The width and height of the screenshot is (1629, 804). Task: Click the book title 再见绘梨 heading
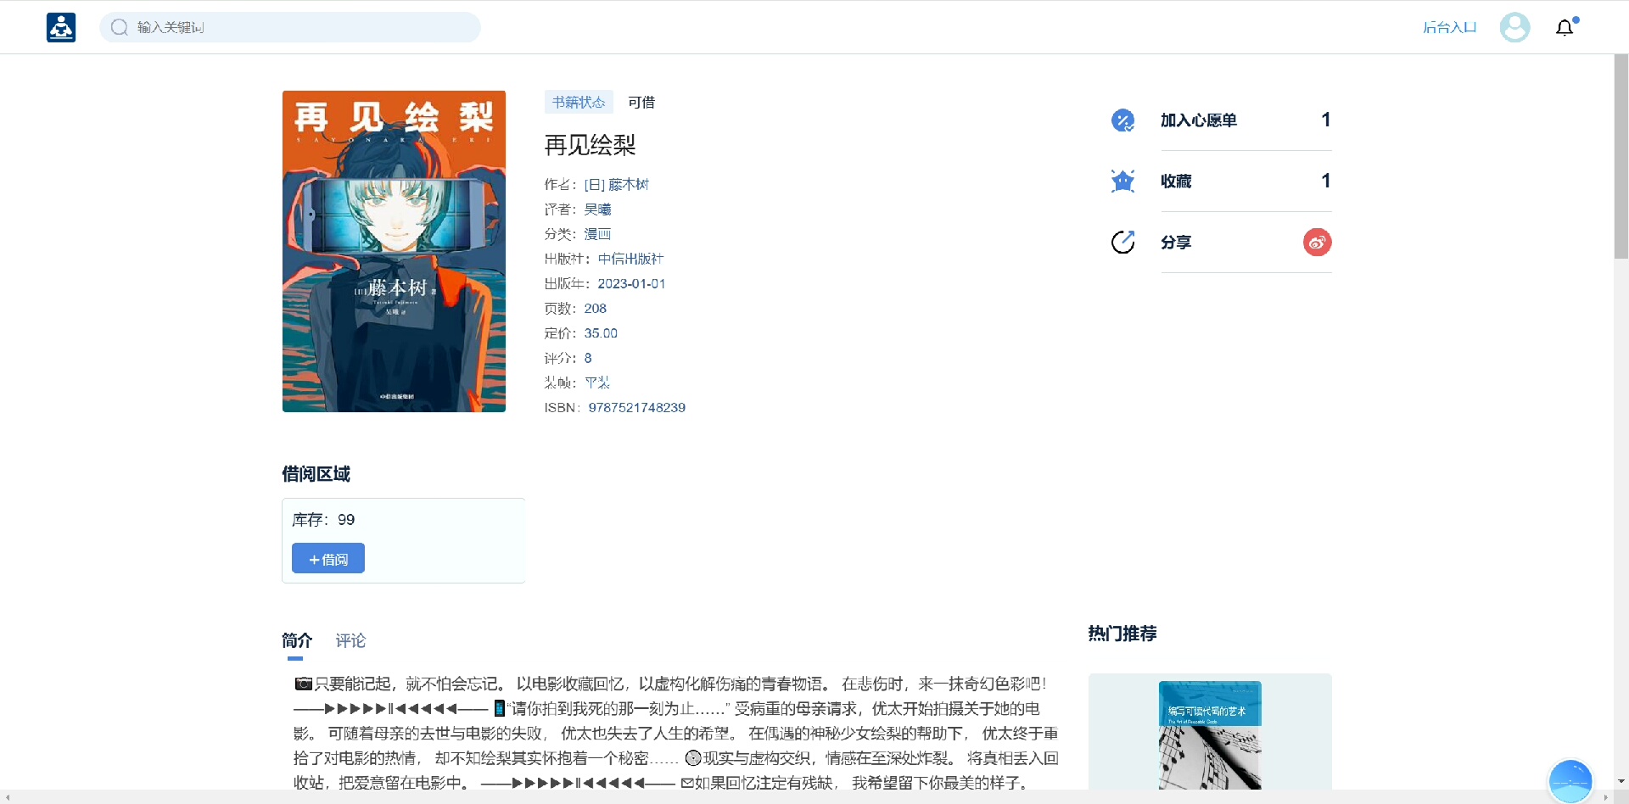590,145
